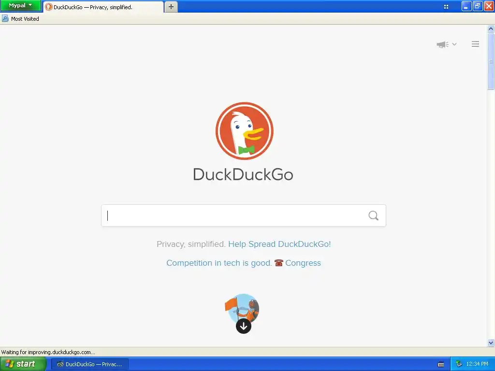The image size is (495, 371).
Task: Restore down the Mypal browser window
Action: 477,6
